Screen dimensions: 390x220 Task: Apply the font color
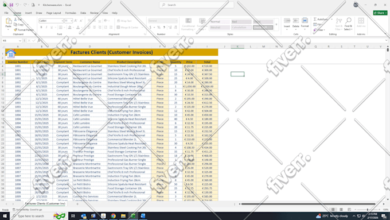(x=78, y=27)
